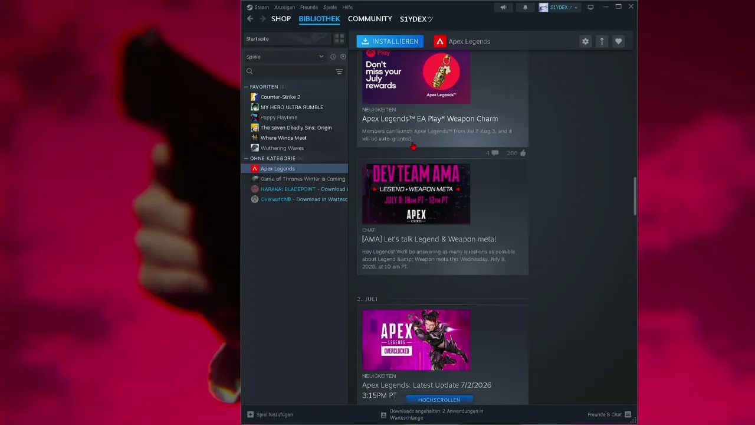Viewport: 755px width, 425px height.
Task: Click the HOCHSCROLLEN button
Action: pos(439,400)
